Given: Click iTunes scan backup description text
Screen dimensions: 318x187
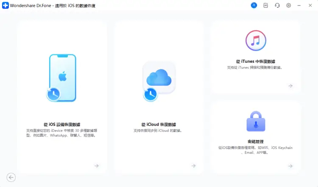Looking at the screenshot, I should (x=254, y=67).
